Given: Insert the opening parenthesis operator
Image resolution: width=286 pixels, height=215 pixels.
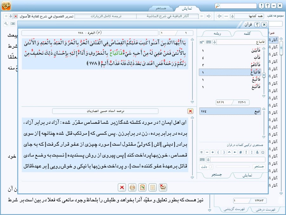Looking at the screenshot, I should pyautogui.click(x=218, y=152).
